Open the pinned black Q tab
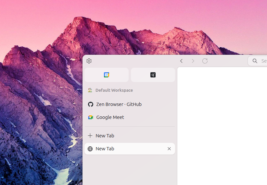Image resolution: width=267 pixels, height=185 pixels. [x=153, y=75]
